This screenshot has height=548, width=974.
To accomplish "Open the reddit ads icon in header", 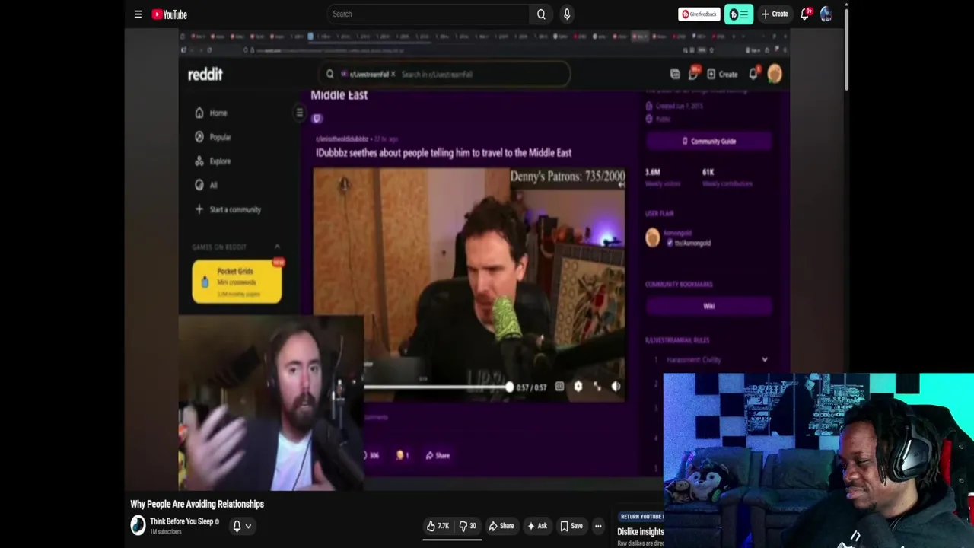I will [675, 74].
